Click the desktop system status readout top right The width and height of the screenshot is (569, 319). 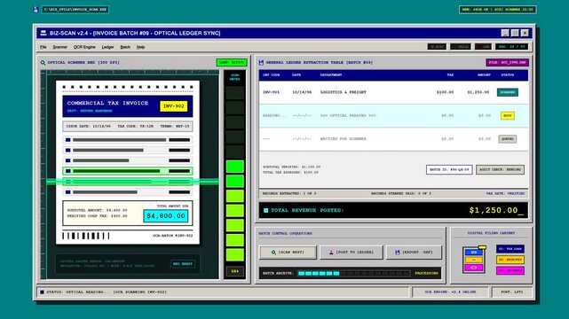click(497, 10)
